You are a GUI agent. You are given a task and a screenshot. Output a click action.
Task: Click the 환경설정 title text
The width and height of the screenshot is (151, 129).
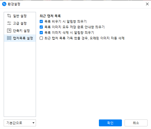point(14,4)
